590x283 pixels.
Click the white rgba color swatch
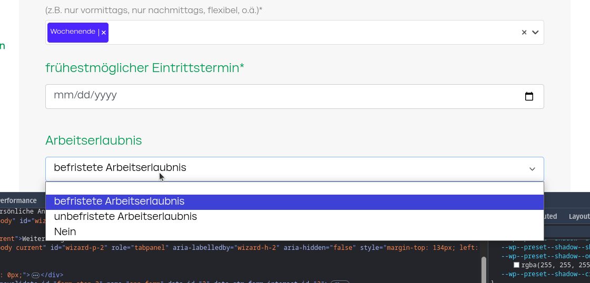click(x=517, y=265)
